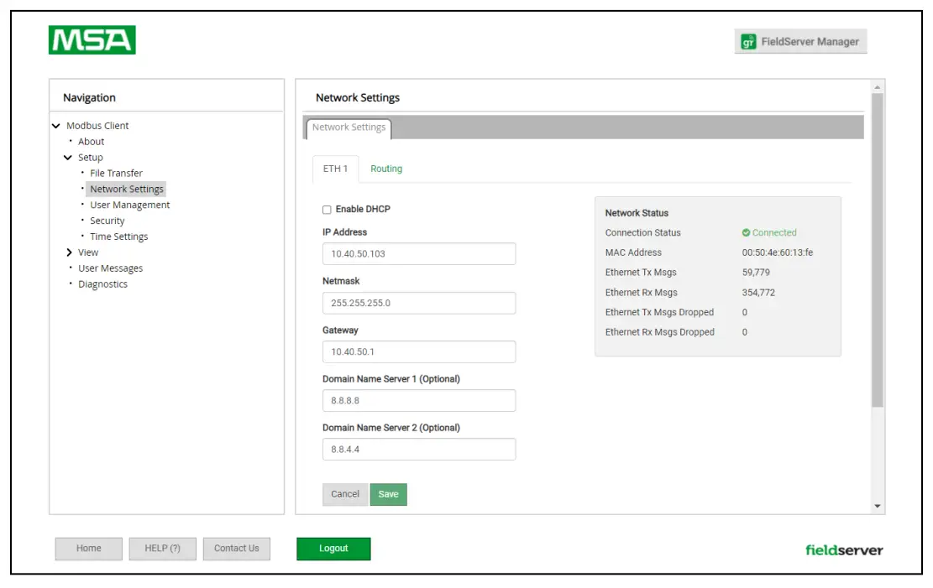Click Domain Name Server 2 input field
The height and width of the screenshot is (588, 933).
[x=419, y=450]
